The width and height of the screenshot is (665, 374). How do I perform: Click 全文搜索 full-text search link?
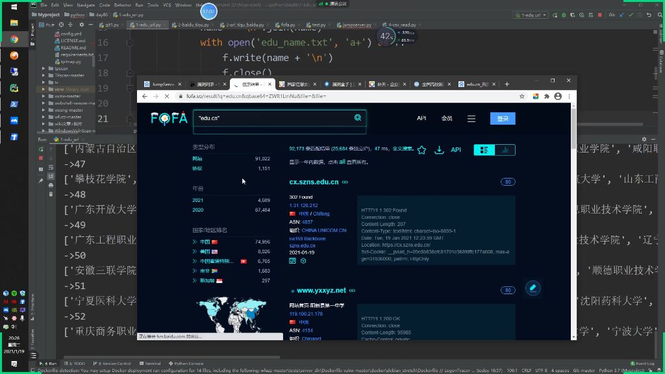(402, 149)
